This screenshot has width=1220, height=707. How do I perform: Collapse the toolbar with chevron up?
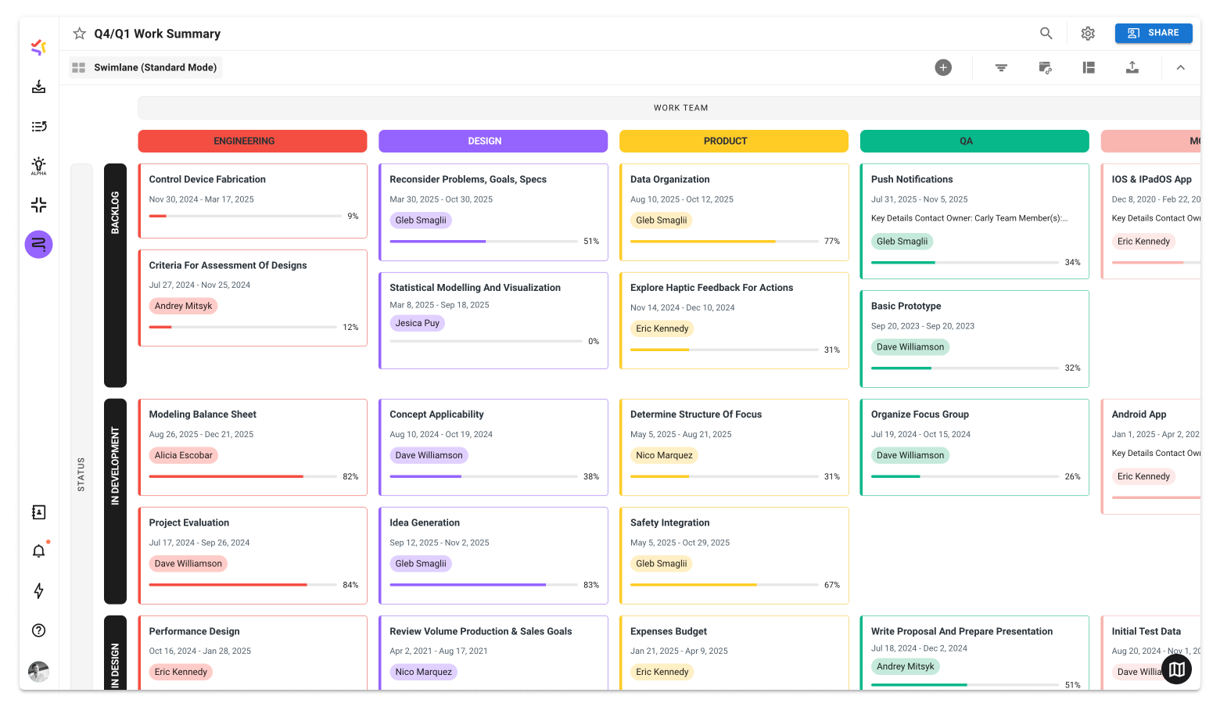click(1180, 67)
